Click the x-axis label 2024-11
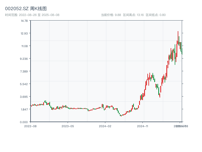This screenshot has width=202, height=152. click(x=143, y=126)
